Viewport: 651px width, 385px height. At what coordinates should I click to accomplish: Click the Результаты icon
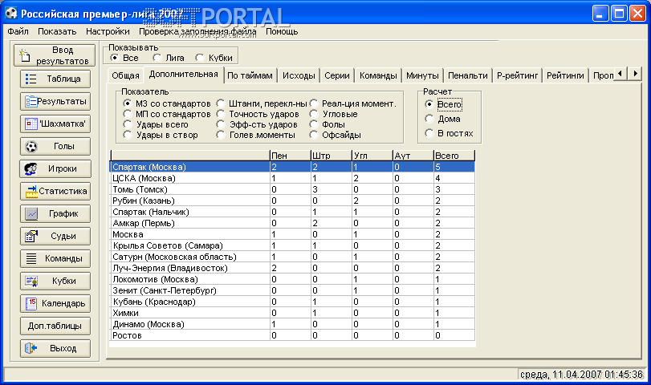coord(31,101)
